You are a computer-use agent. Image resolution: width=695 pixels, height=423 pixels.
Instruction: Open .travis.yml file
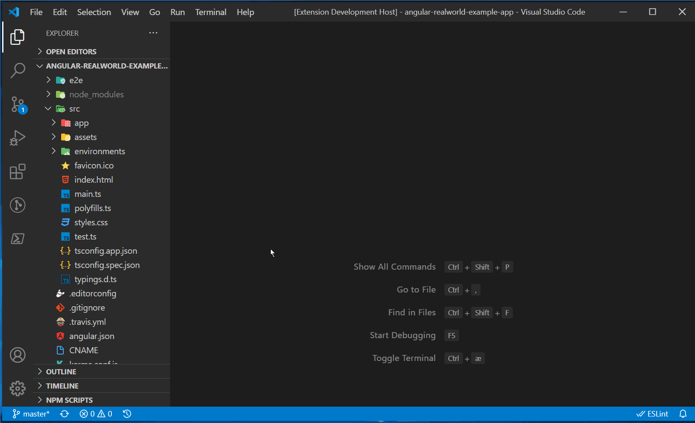pos(102,322)
